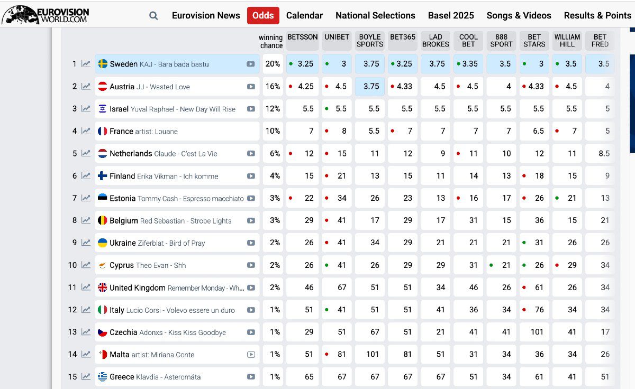Play Israel's New Day Will Rise video

coord(251,109)
